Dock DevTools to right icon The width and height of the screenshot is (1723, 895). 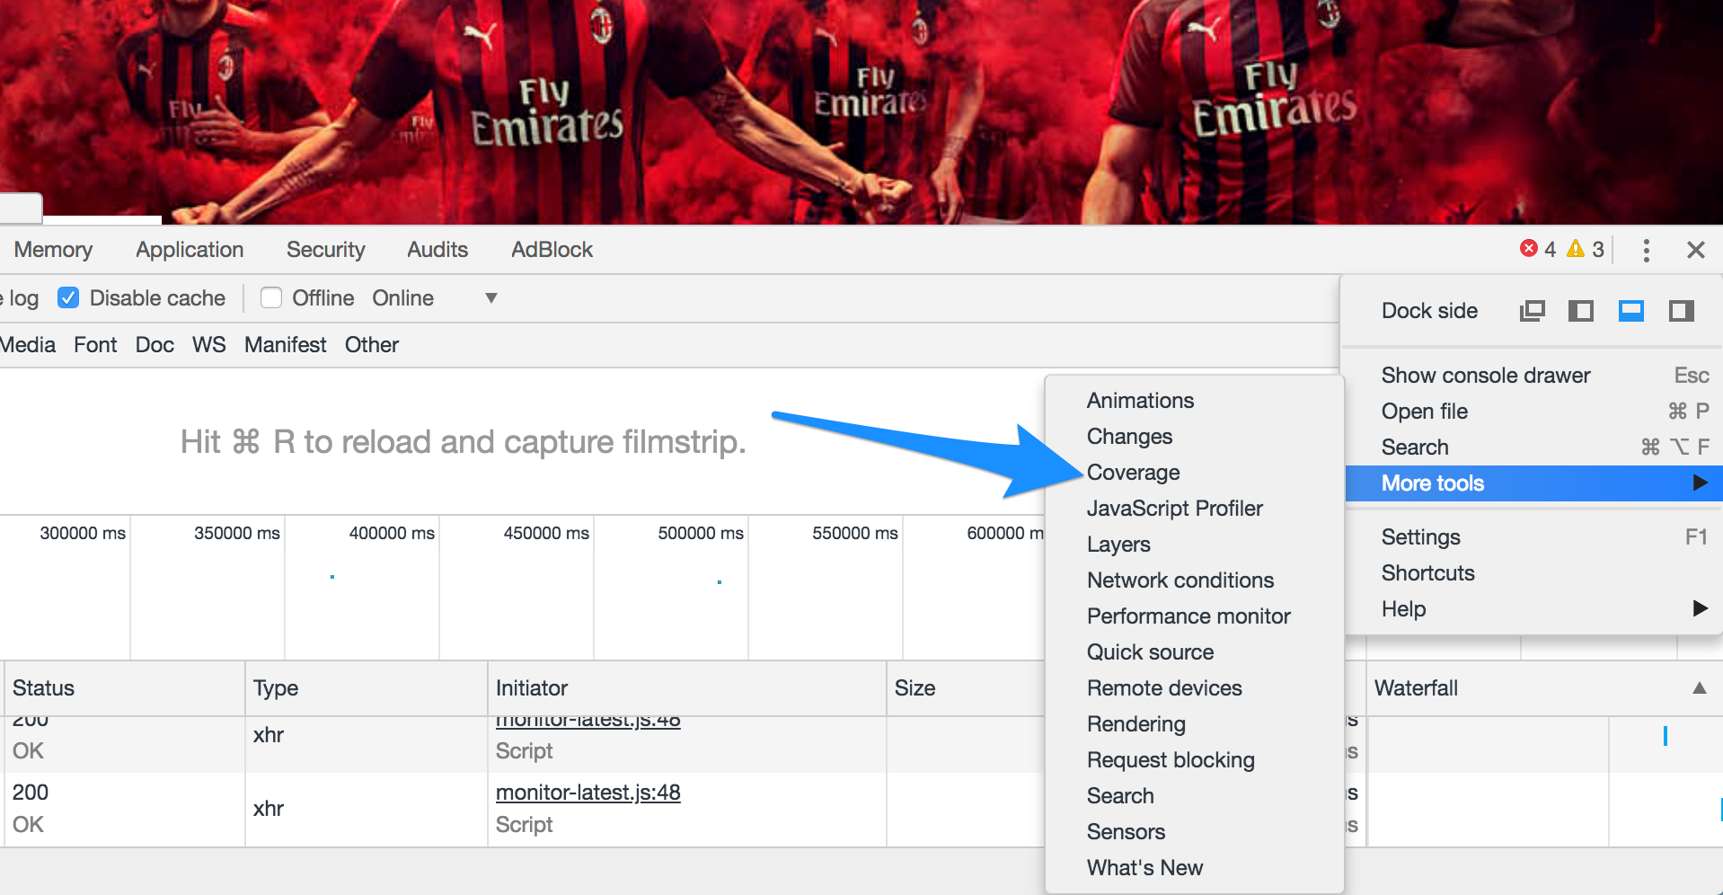[x=1682, y=311]
